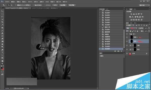Open the fill slider dropdown arrow

[x=149, y=31]
